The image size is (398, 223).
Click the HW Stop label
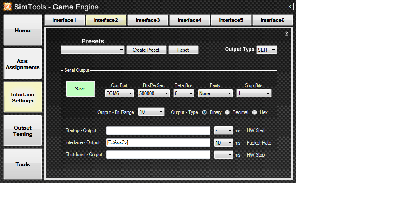(256, 155)
